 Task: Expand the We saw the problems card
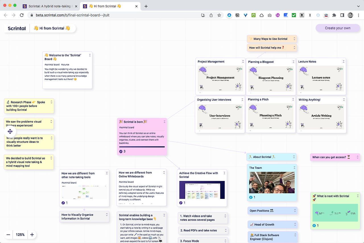51,121
